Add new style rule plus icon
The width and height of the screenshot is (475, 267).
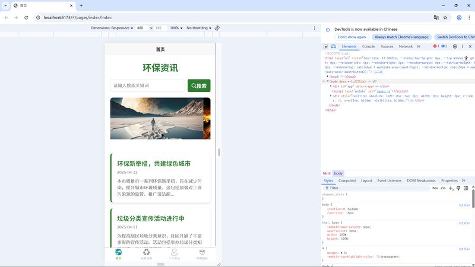point(451,188)
